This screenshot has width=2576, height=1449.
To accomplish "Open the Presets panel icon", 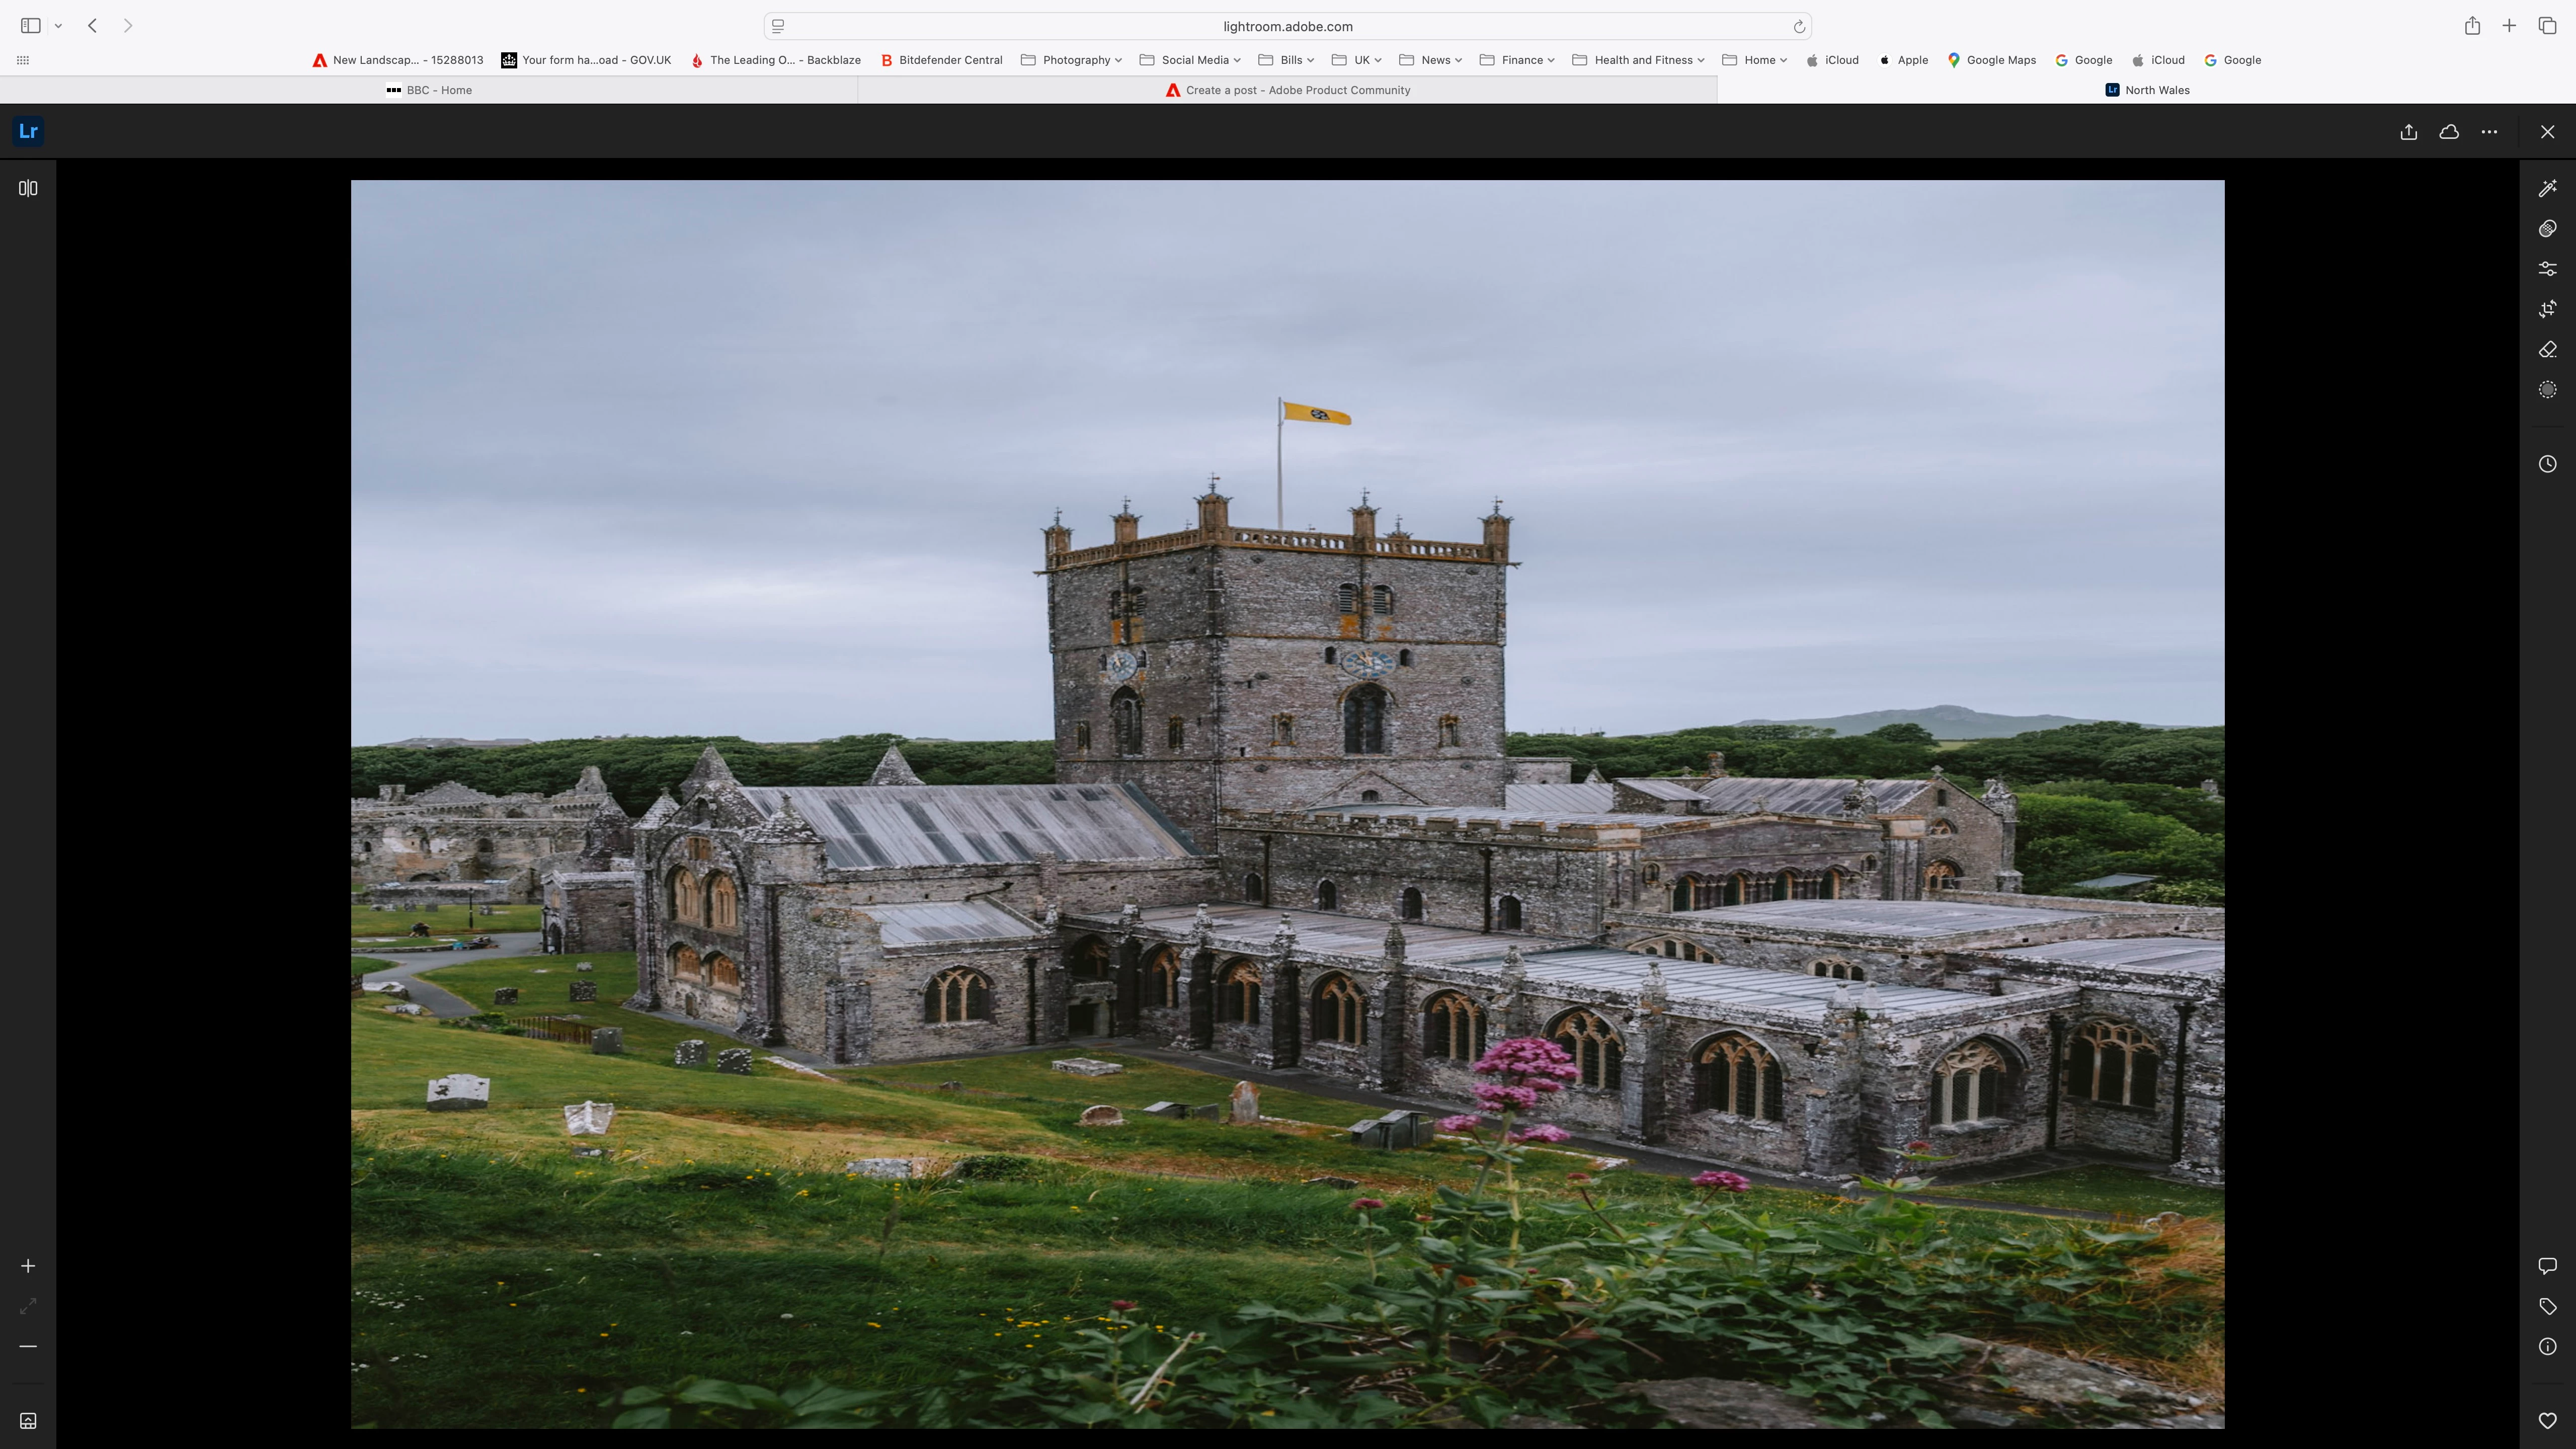I will 2547,229.
